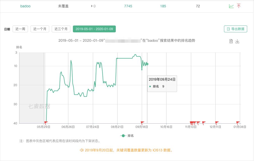Click the badoo keyword entry
Image resolution: width=254 pixels, height=161 pixels.
[x=25, y=6]
